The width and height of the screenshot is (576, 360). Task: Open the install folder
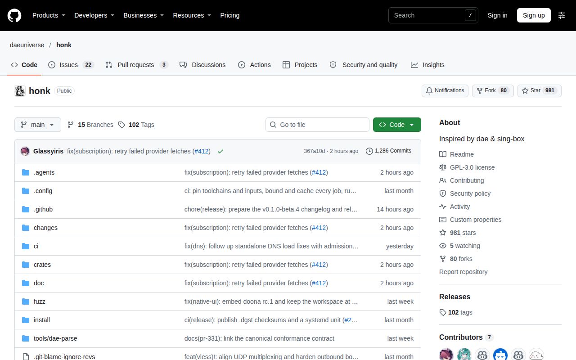[42, 320]
